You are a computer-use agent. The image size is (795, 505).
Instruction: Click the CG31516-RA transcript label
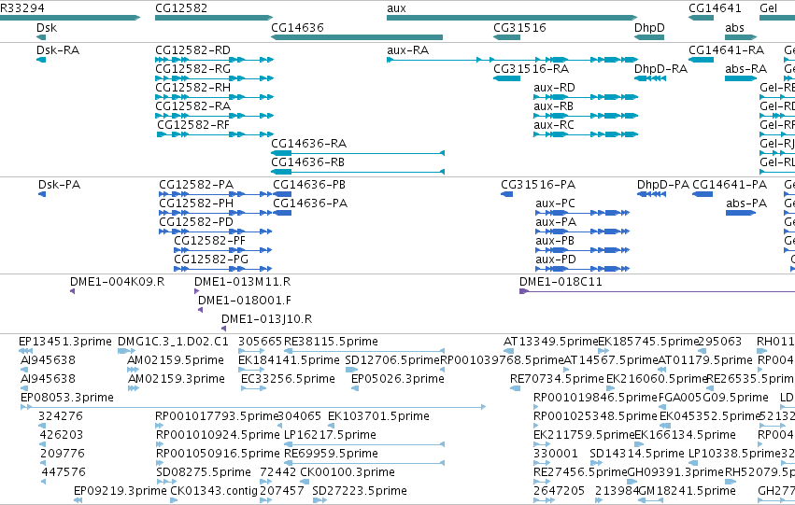coord(531,69)
